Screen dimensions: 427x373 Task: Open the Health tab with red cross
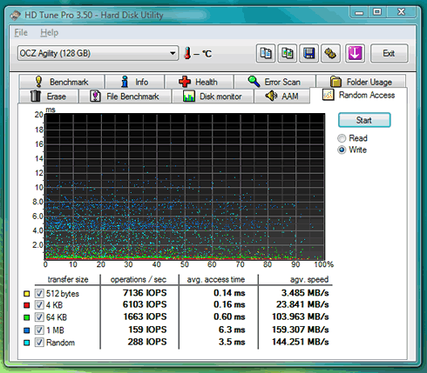(199, 82)
